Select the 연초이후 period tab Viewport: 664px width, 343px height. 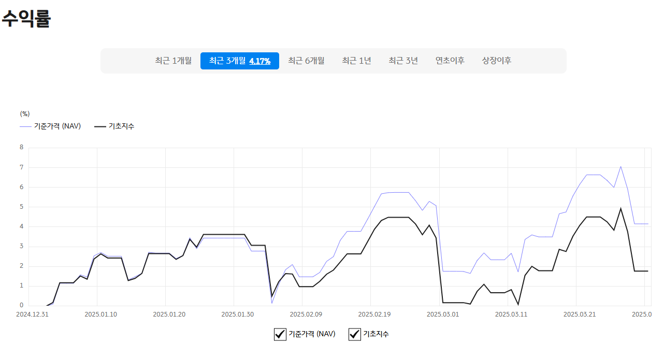tap(449, 60)
